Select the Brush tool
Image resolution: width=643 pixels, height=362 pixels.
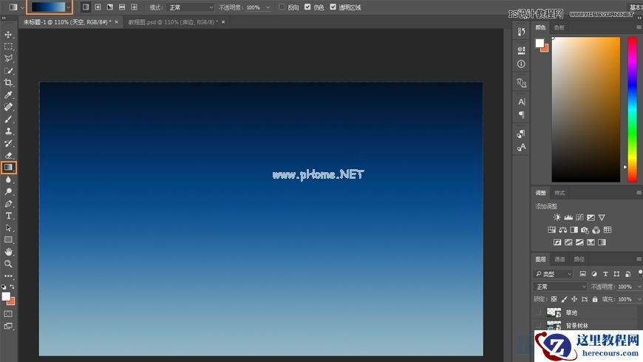point(8,119)
